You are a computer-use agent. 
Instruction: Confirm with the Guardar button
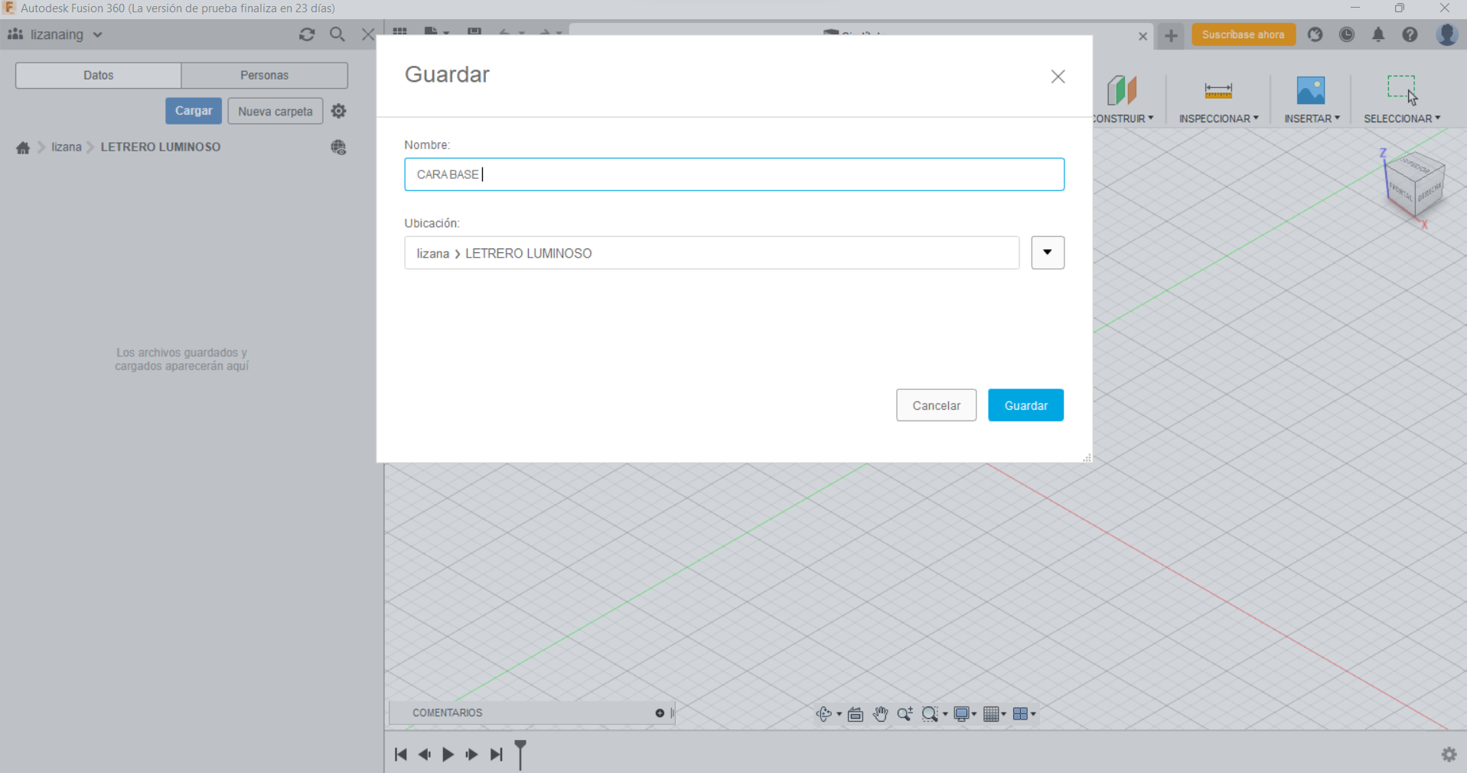click(1025, 405)
